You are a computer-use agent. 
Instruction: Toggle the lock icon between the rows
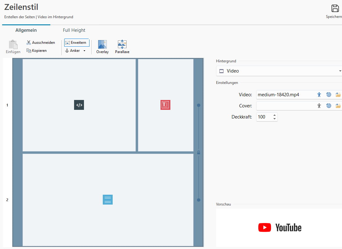pyautogui.click(x=198, y=152)
